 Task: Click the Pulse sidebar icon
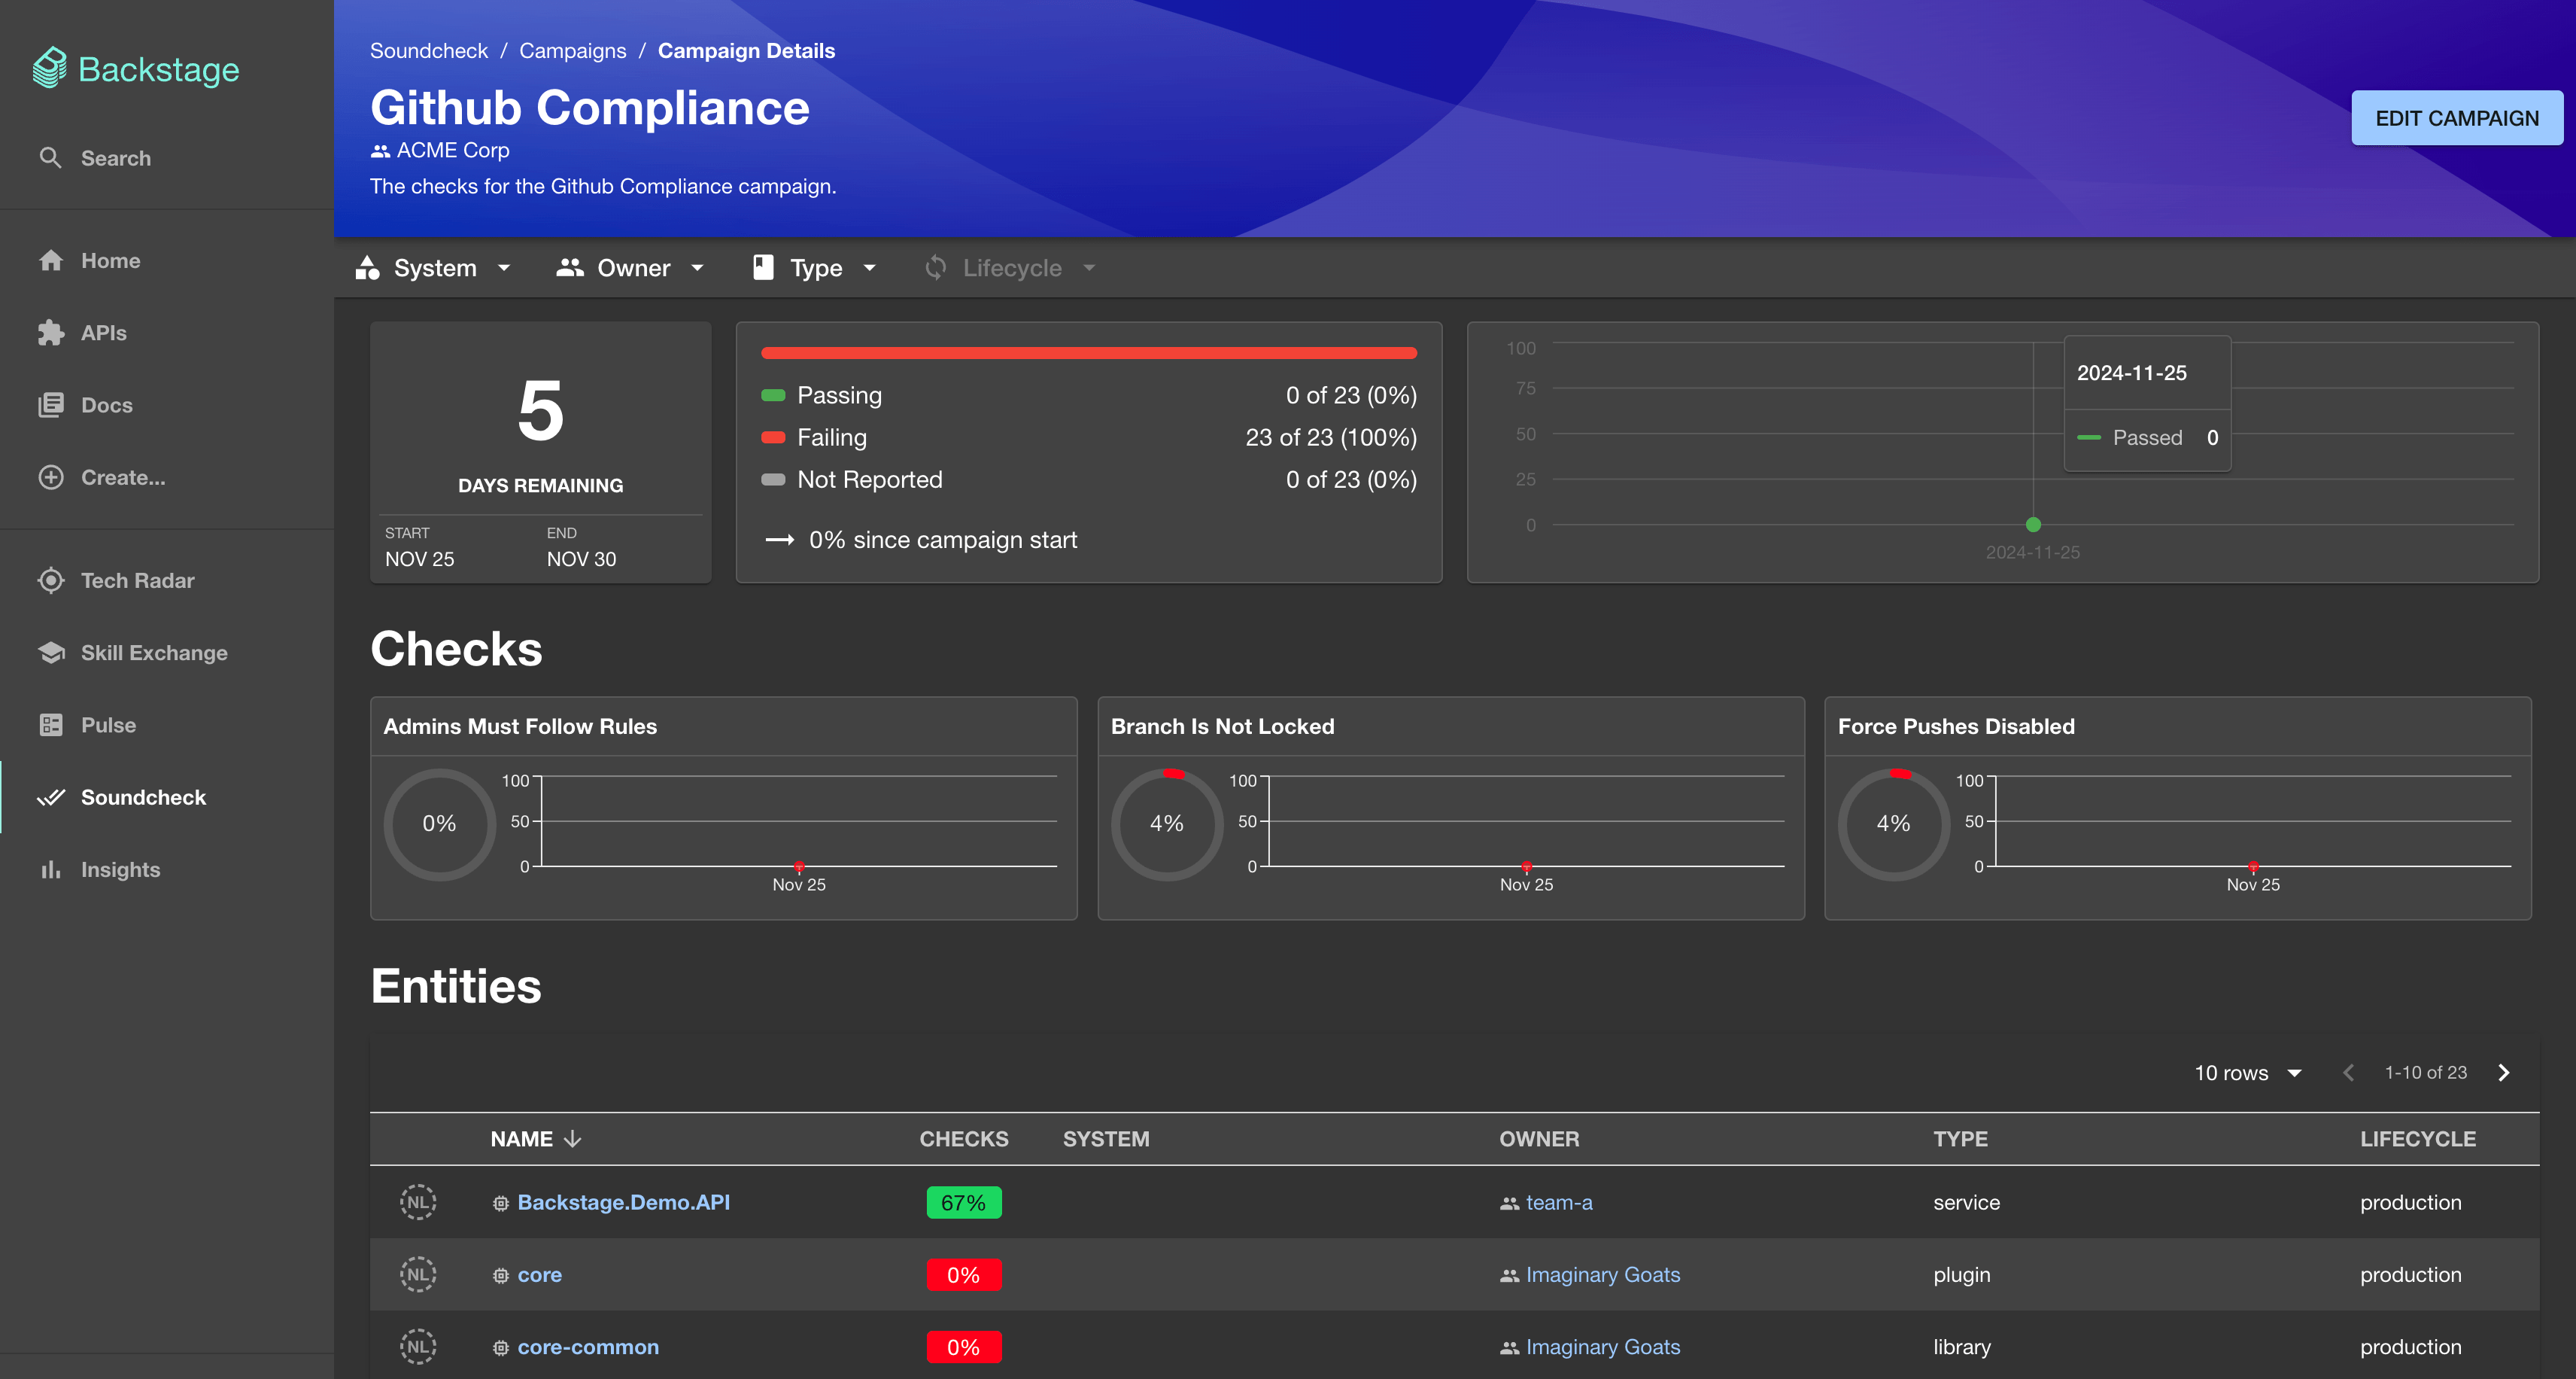point(51,725)
